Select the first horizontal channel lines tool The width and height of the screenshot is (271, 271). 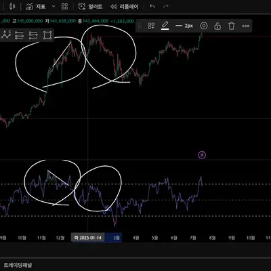tap(19, 35)
